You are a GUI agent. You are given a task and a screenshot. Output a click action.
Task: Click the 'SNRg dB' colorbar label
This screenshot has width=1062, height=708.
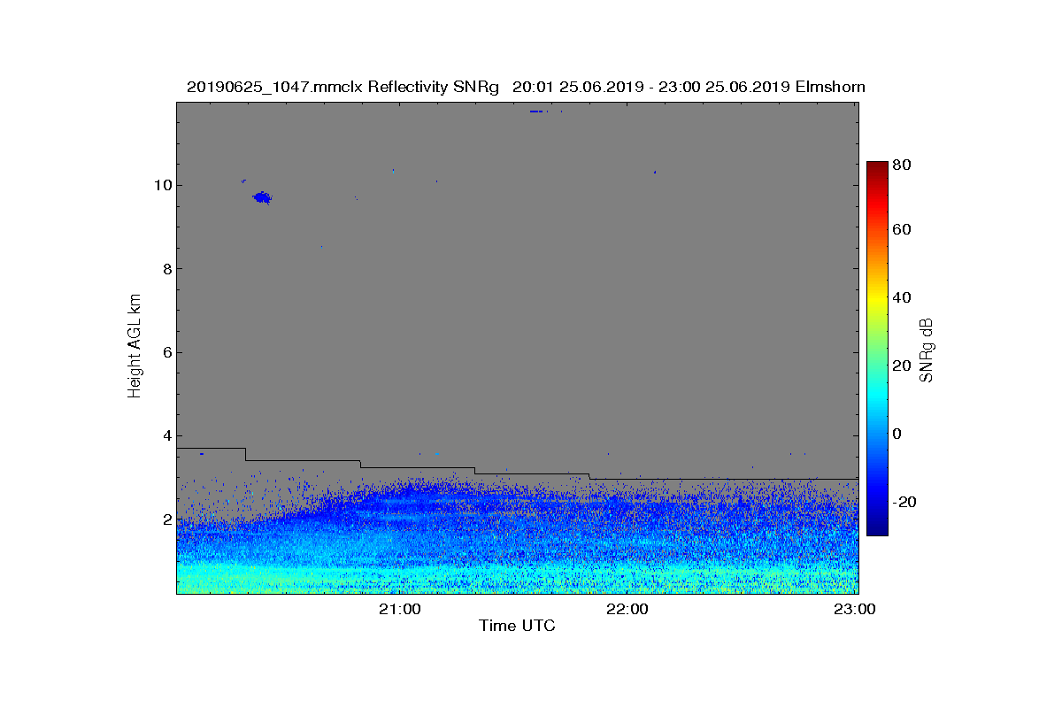[927, 350]
